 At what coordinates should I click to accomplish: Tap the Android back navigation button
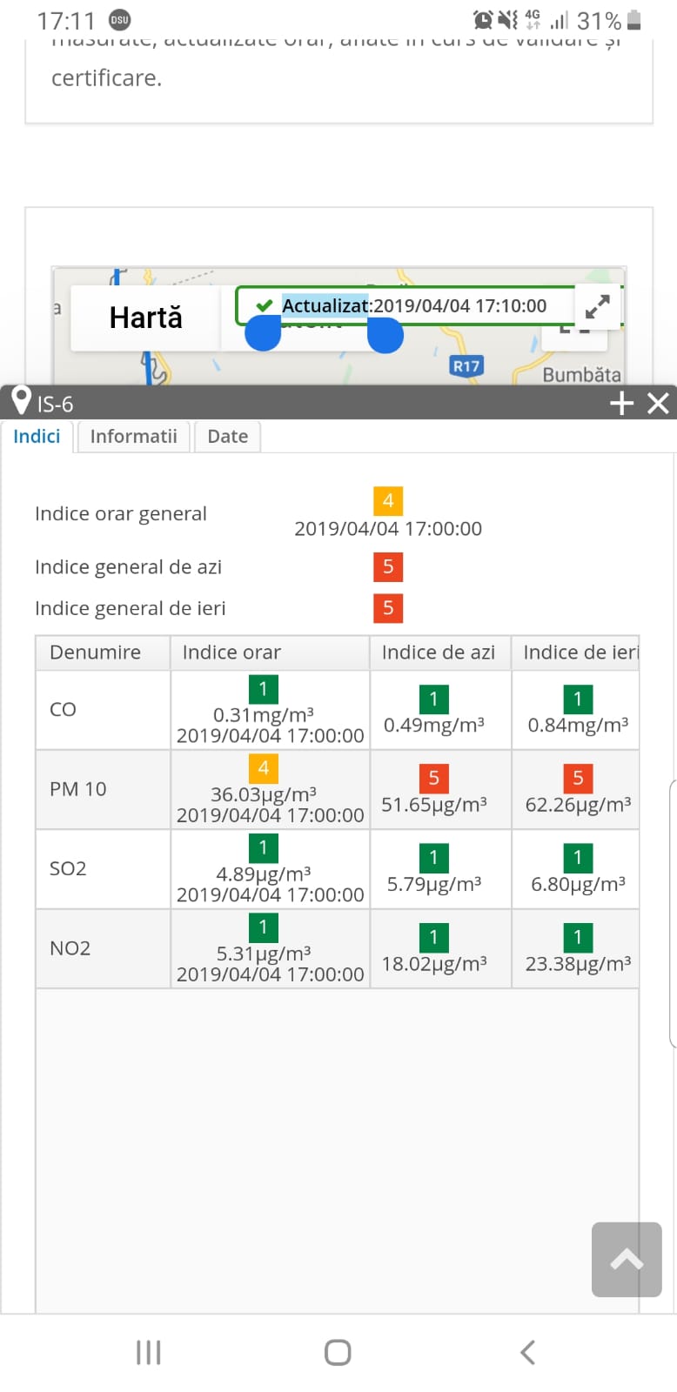tap(527, 1352)
